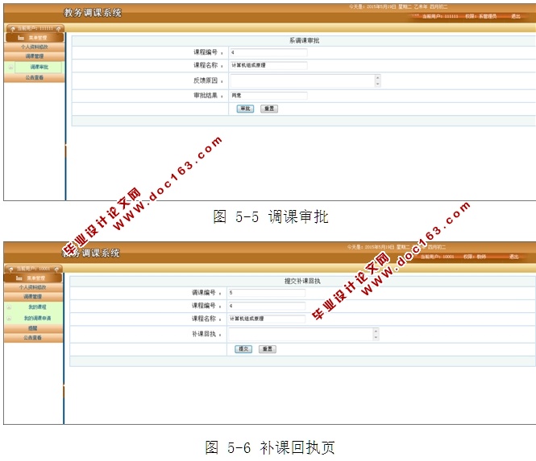This screenshot has width=536, height=461.
Task: Click the pin icon right of 当前用户: 10001
Action: [57, 269]
